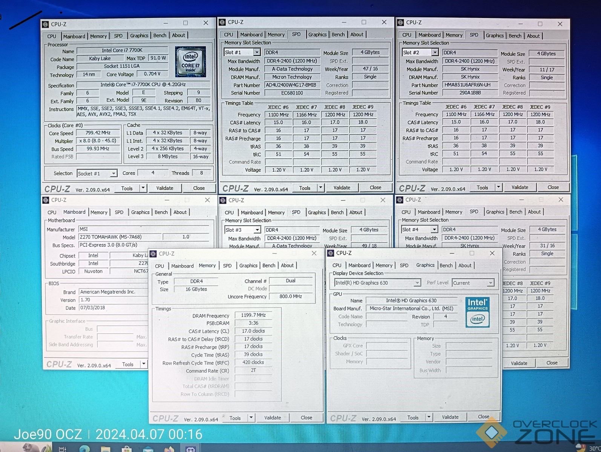
Task: Select About tab in Slot #4 SPD window
Action: click(534, 212)
